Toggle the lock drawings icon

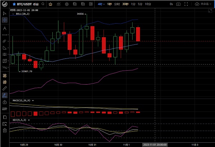tap(4, 102)
